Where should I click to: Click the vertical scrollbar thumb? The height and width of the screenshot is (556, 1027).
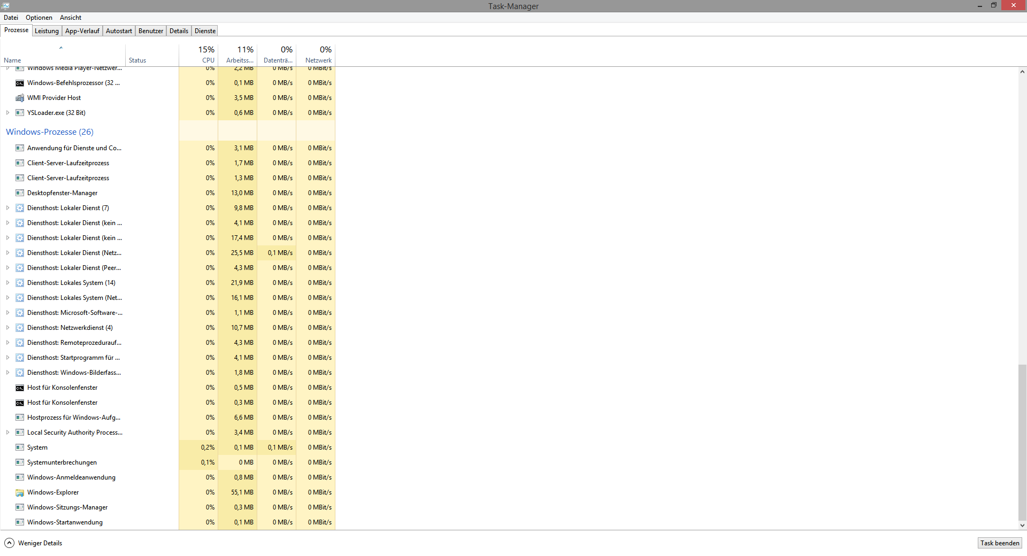(1022, 442)
